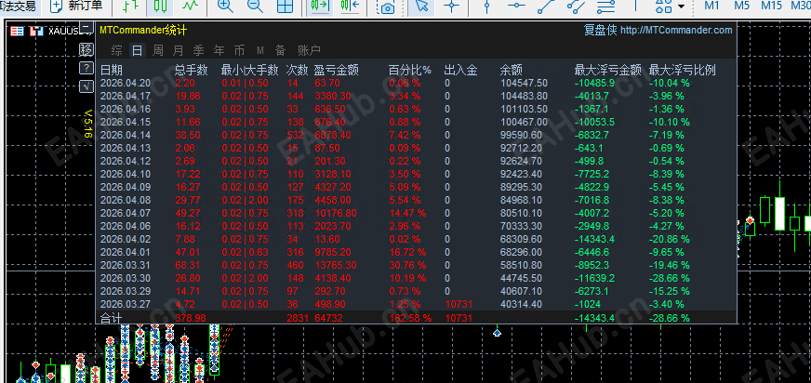Click trade count 532
The image size is (811, 383).
(295, 135)
